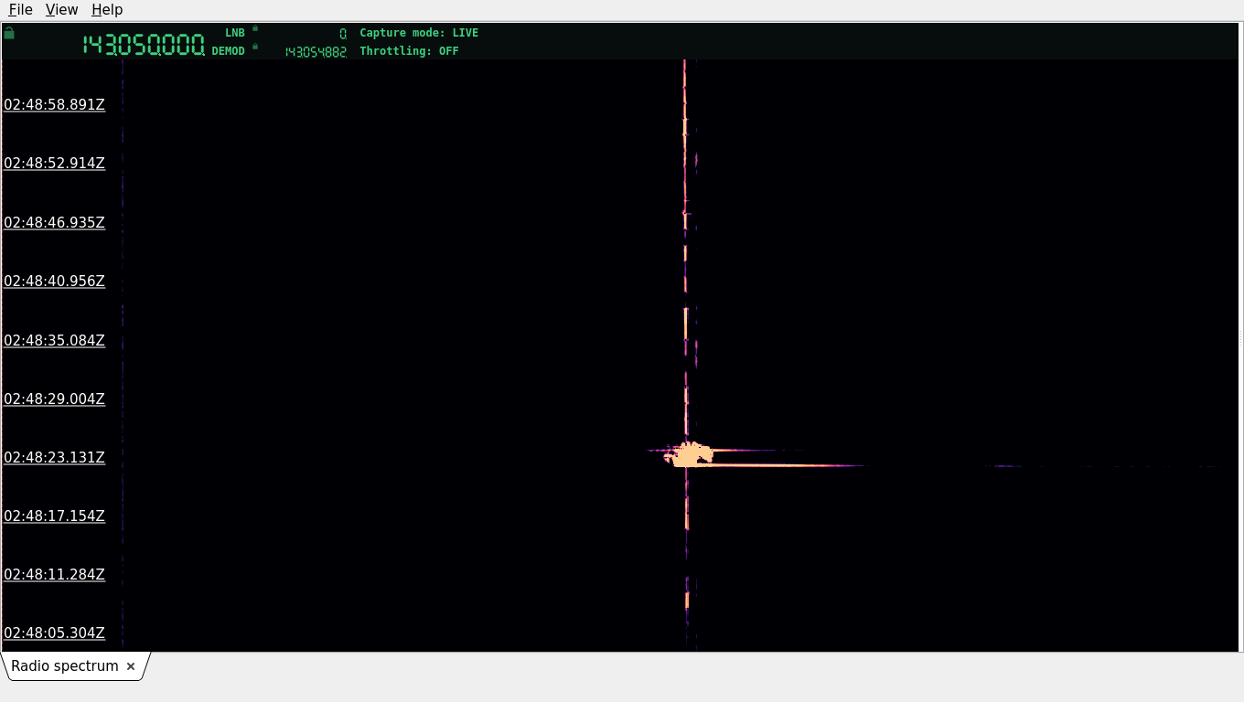Screen dimensions: 1244x702
Task: Open the Help menu
Action: point(107,9)
